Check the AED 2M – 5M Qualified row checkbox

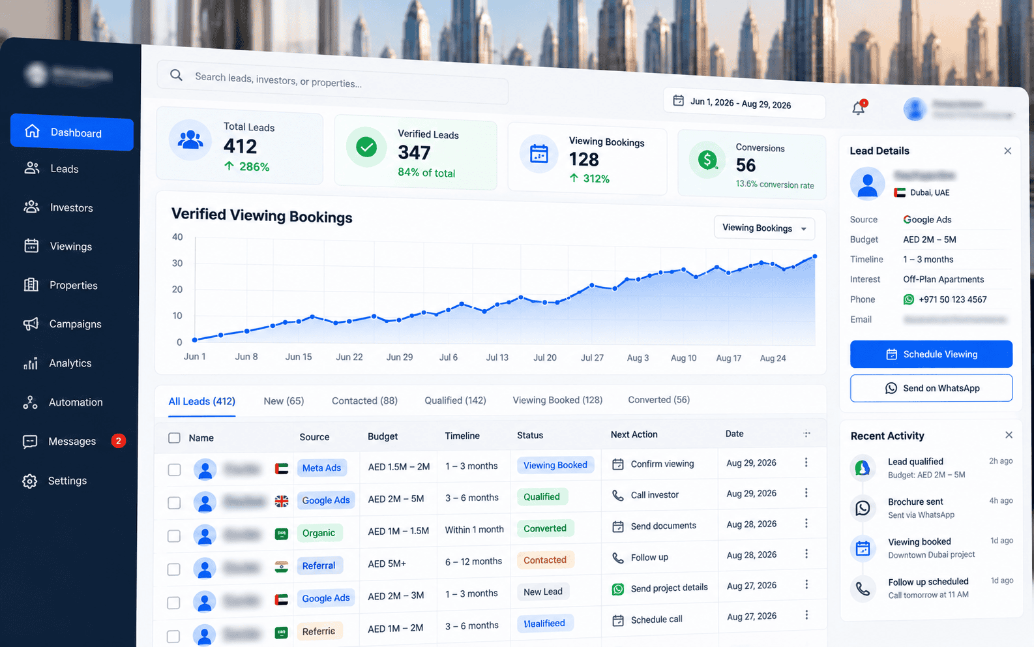(x=174, y=503)
